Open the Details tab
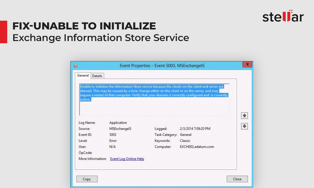 [97, 76]
